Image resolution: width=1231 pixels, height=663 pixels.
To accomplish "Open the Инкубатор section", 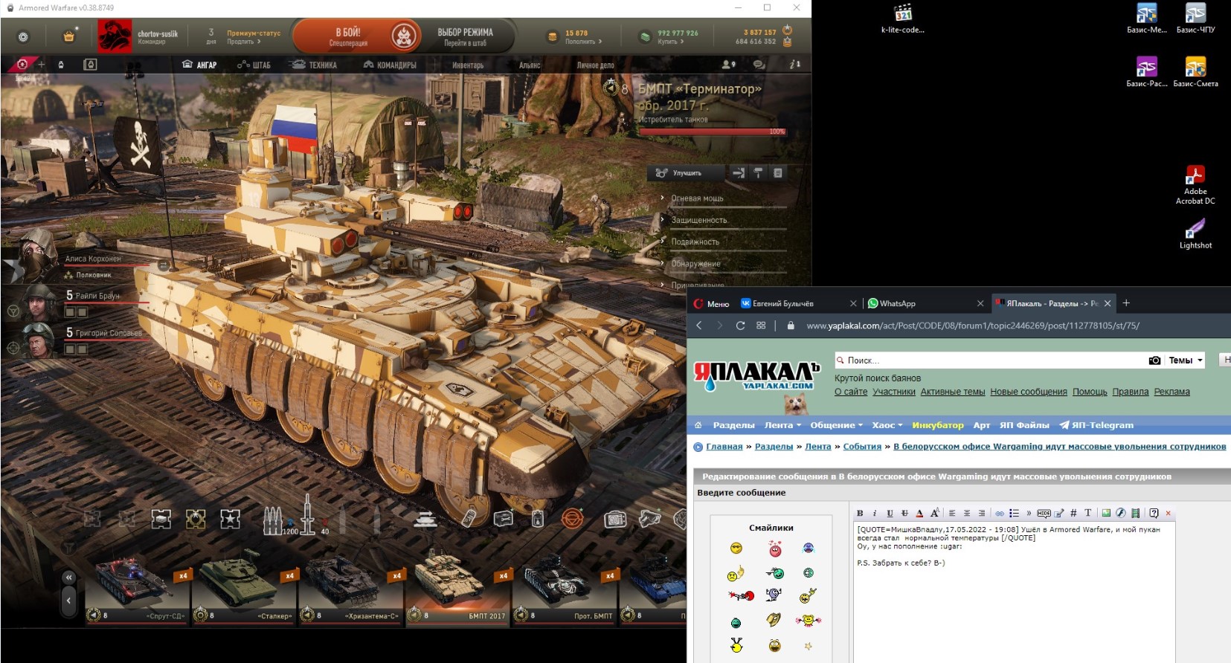I will 938,425.
